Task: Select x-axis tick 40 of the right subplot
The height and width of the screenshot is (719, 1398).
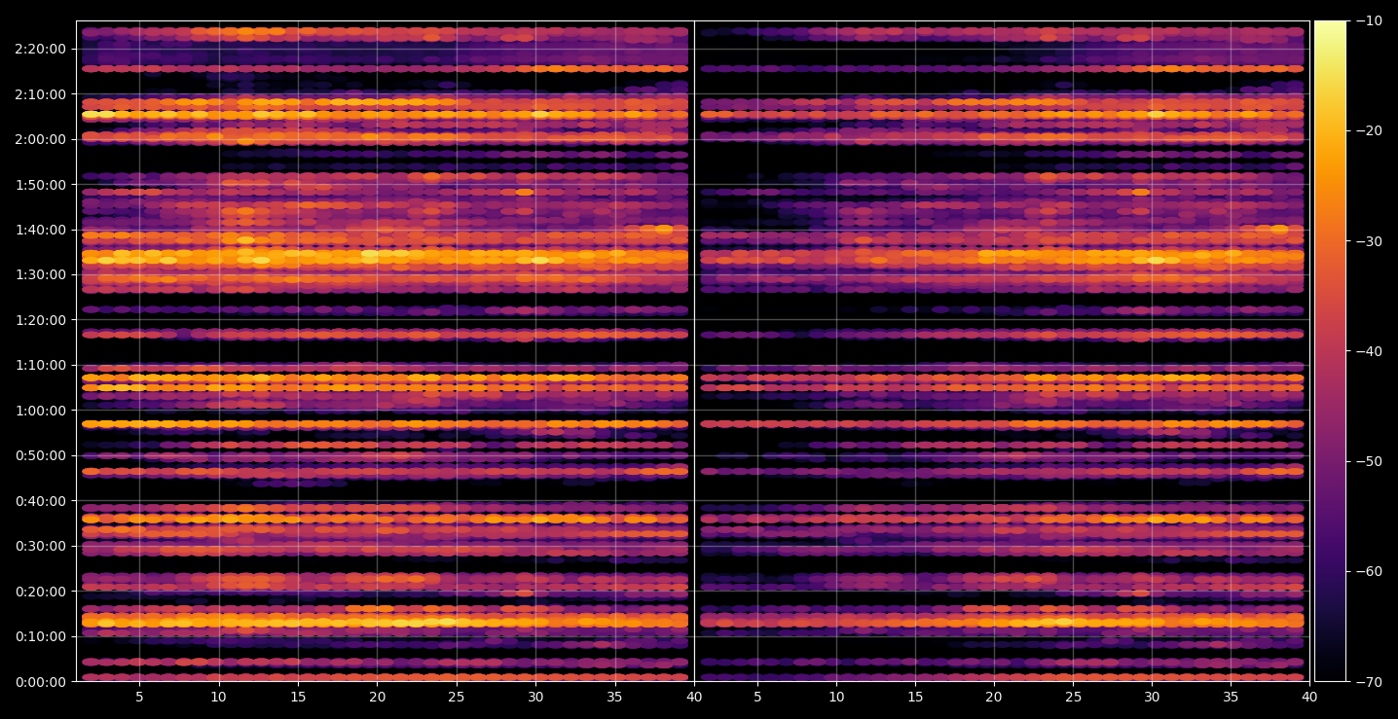Action: (1310, 697)
